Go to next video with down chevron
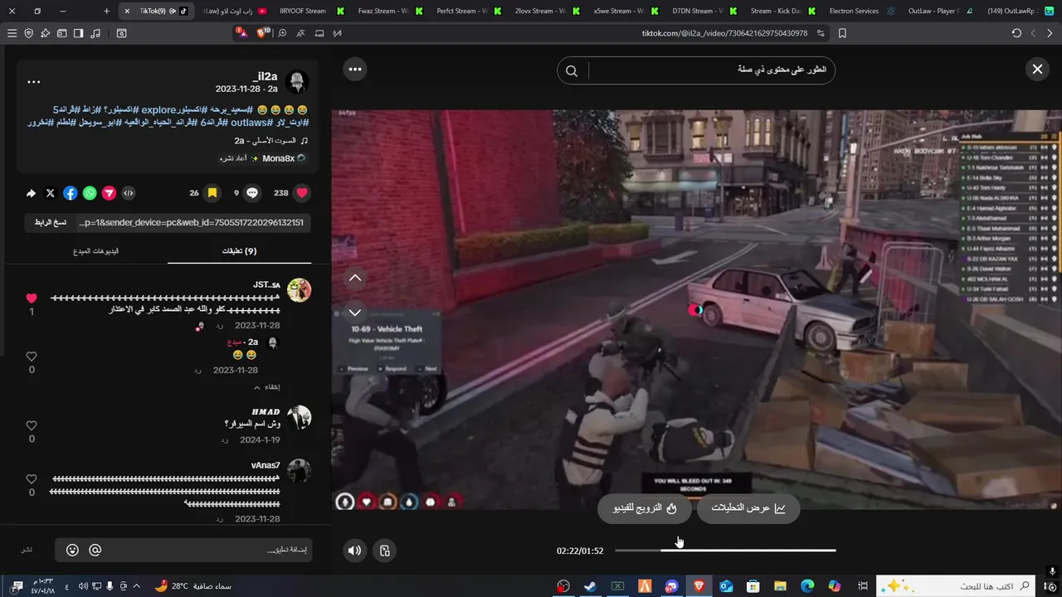Viewport: 1062px width, 597px height. tap(355, 313)
